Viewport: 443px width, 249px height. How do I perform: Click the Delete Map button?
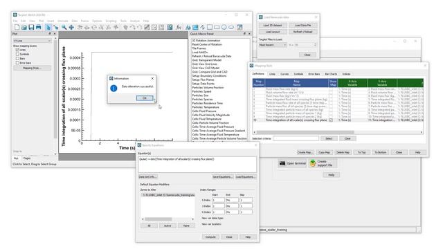pyautogui.click(x=343, y=152)
